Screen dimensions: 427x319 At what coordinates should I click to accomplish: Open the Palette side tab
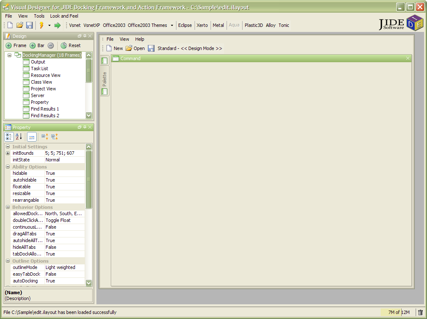tap(104, 81)
